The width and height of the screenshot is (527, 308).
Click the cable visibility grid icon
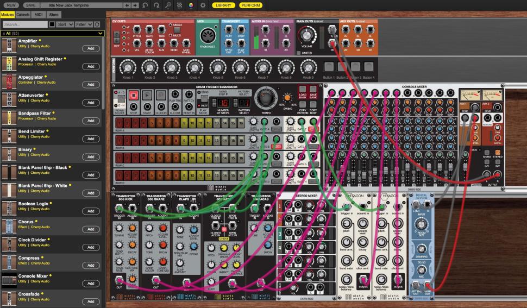click(x=179, y=5)
